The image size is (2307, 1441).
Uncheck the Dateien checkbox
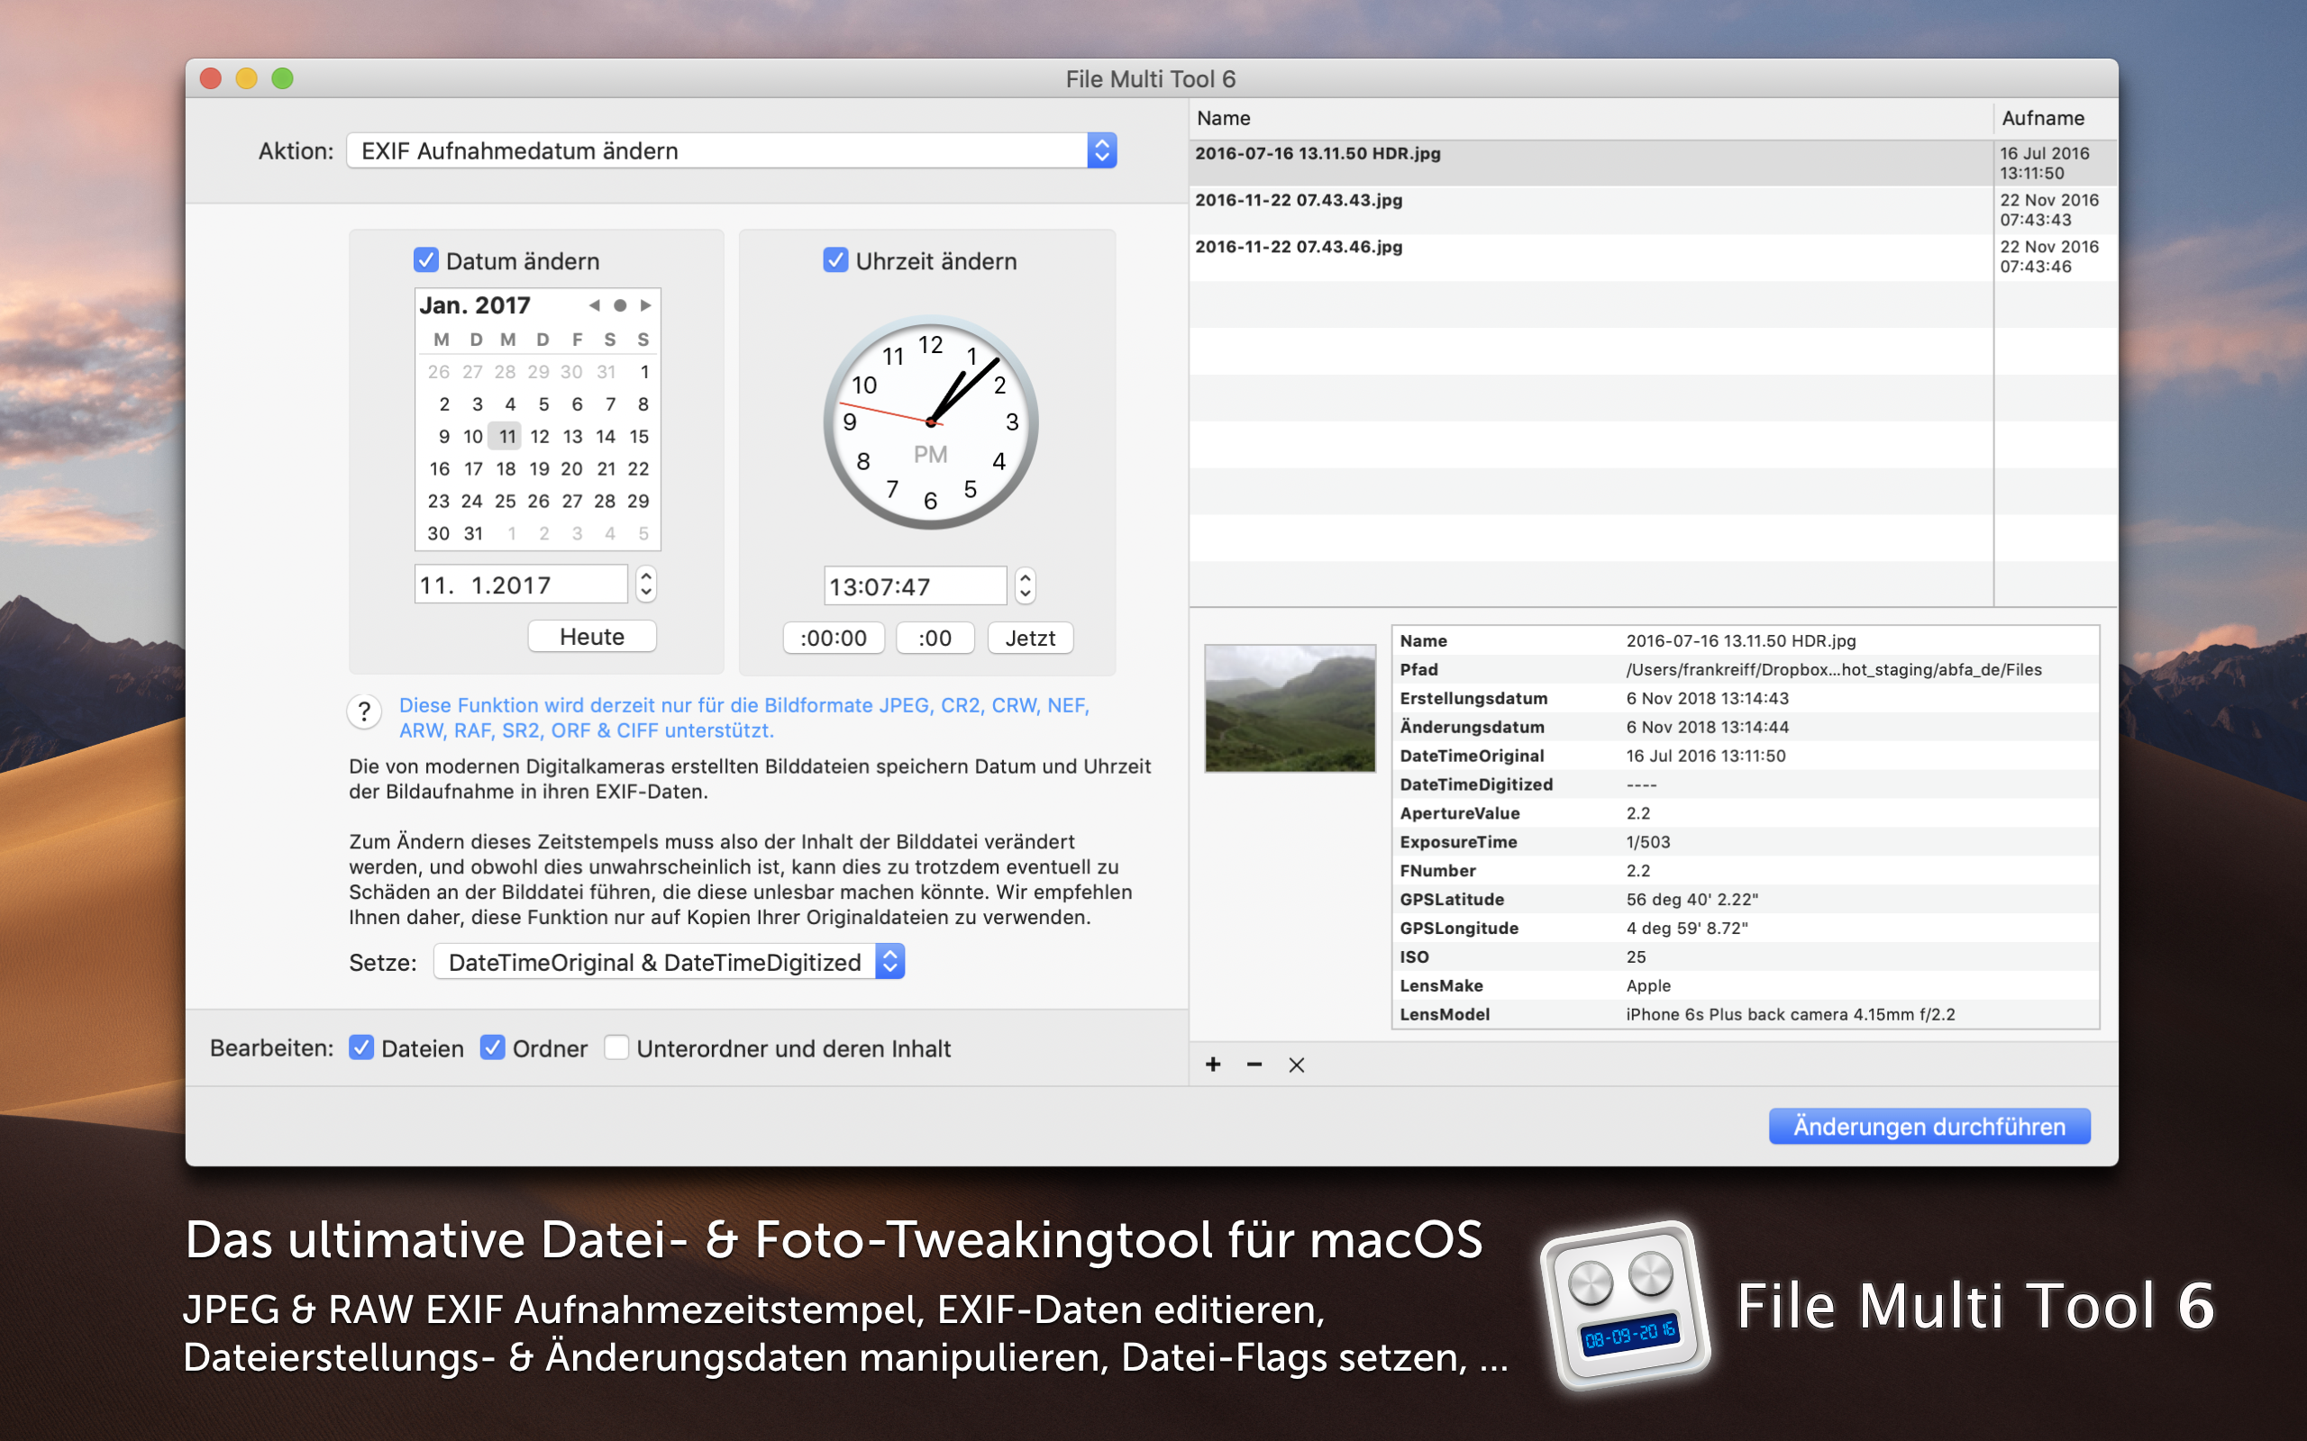coord(361,1047)
